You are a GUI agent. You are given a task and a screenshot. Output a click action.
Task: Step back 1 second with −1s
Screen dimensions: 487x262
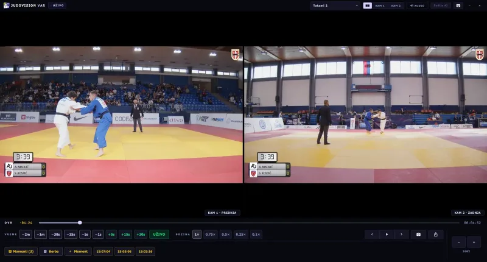(98, 235)
